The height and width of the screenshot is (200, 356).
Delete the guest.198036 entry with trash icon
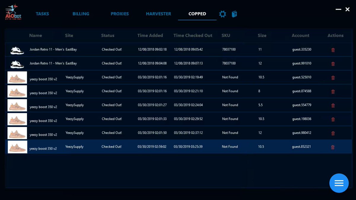333,119
